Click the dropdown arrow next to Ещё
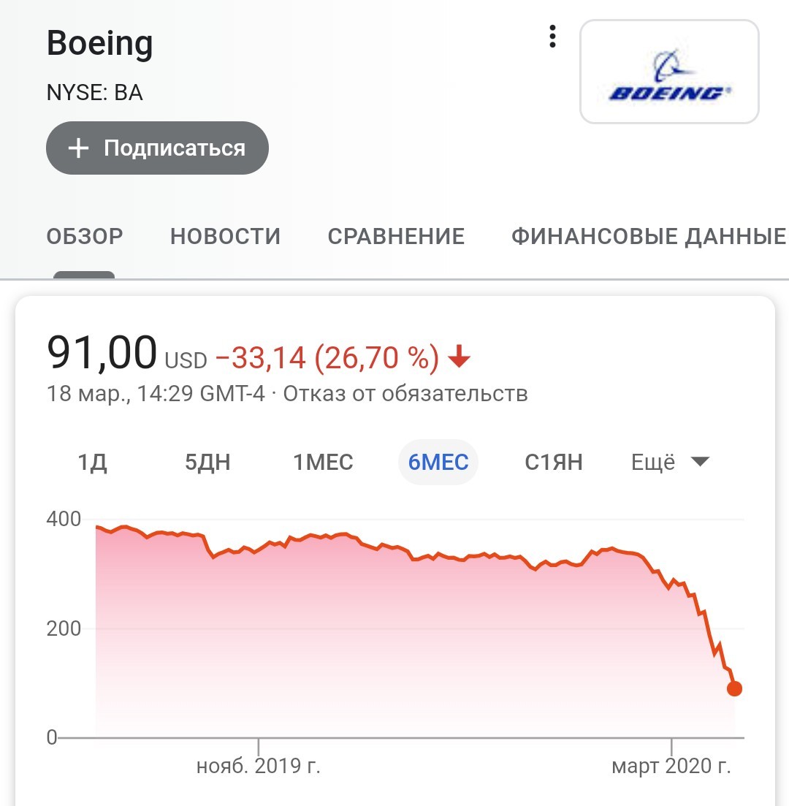This screenshot has height=806, width=789. click(x=700, y=461)
